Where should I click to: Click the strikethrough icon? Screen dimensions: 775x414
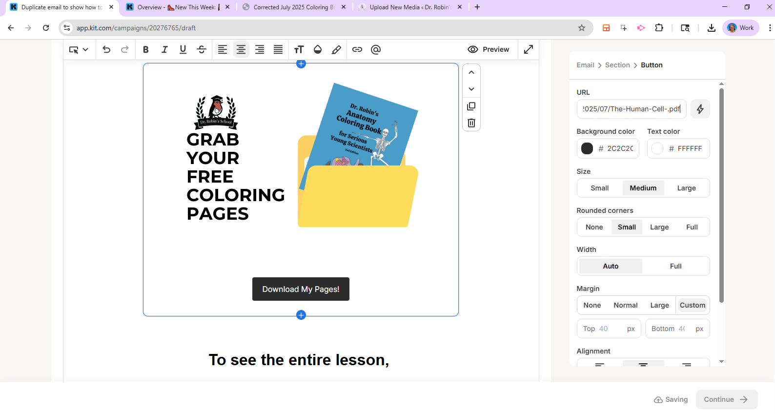pyautogui.click(x=201, y=49)
